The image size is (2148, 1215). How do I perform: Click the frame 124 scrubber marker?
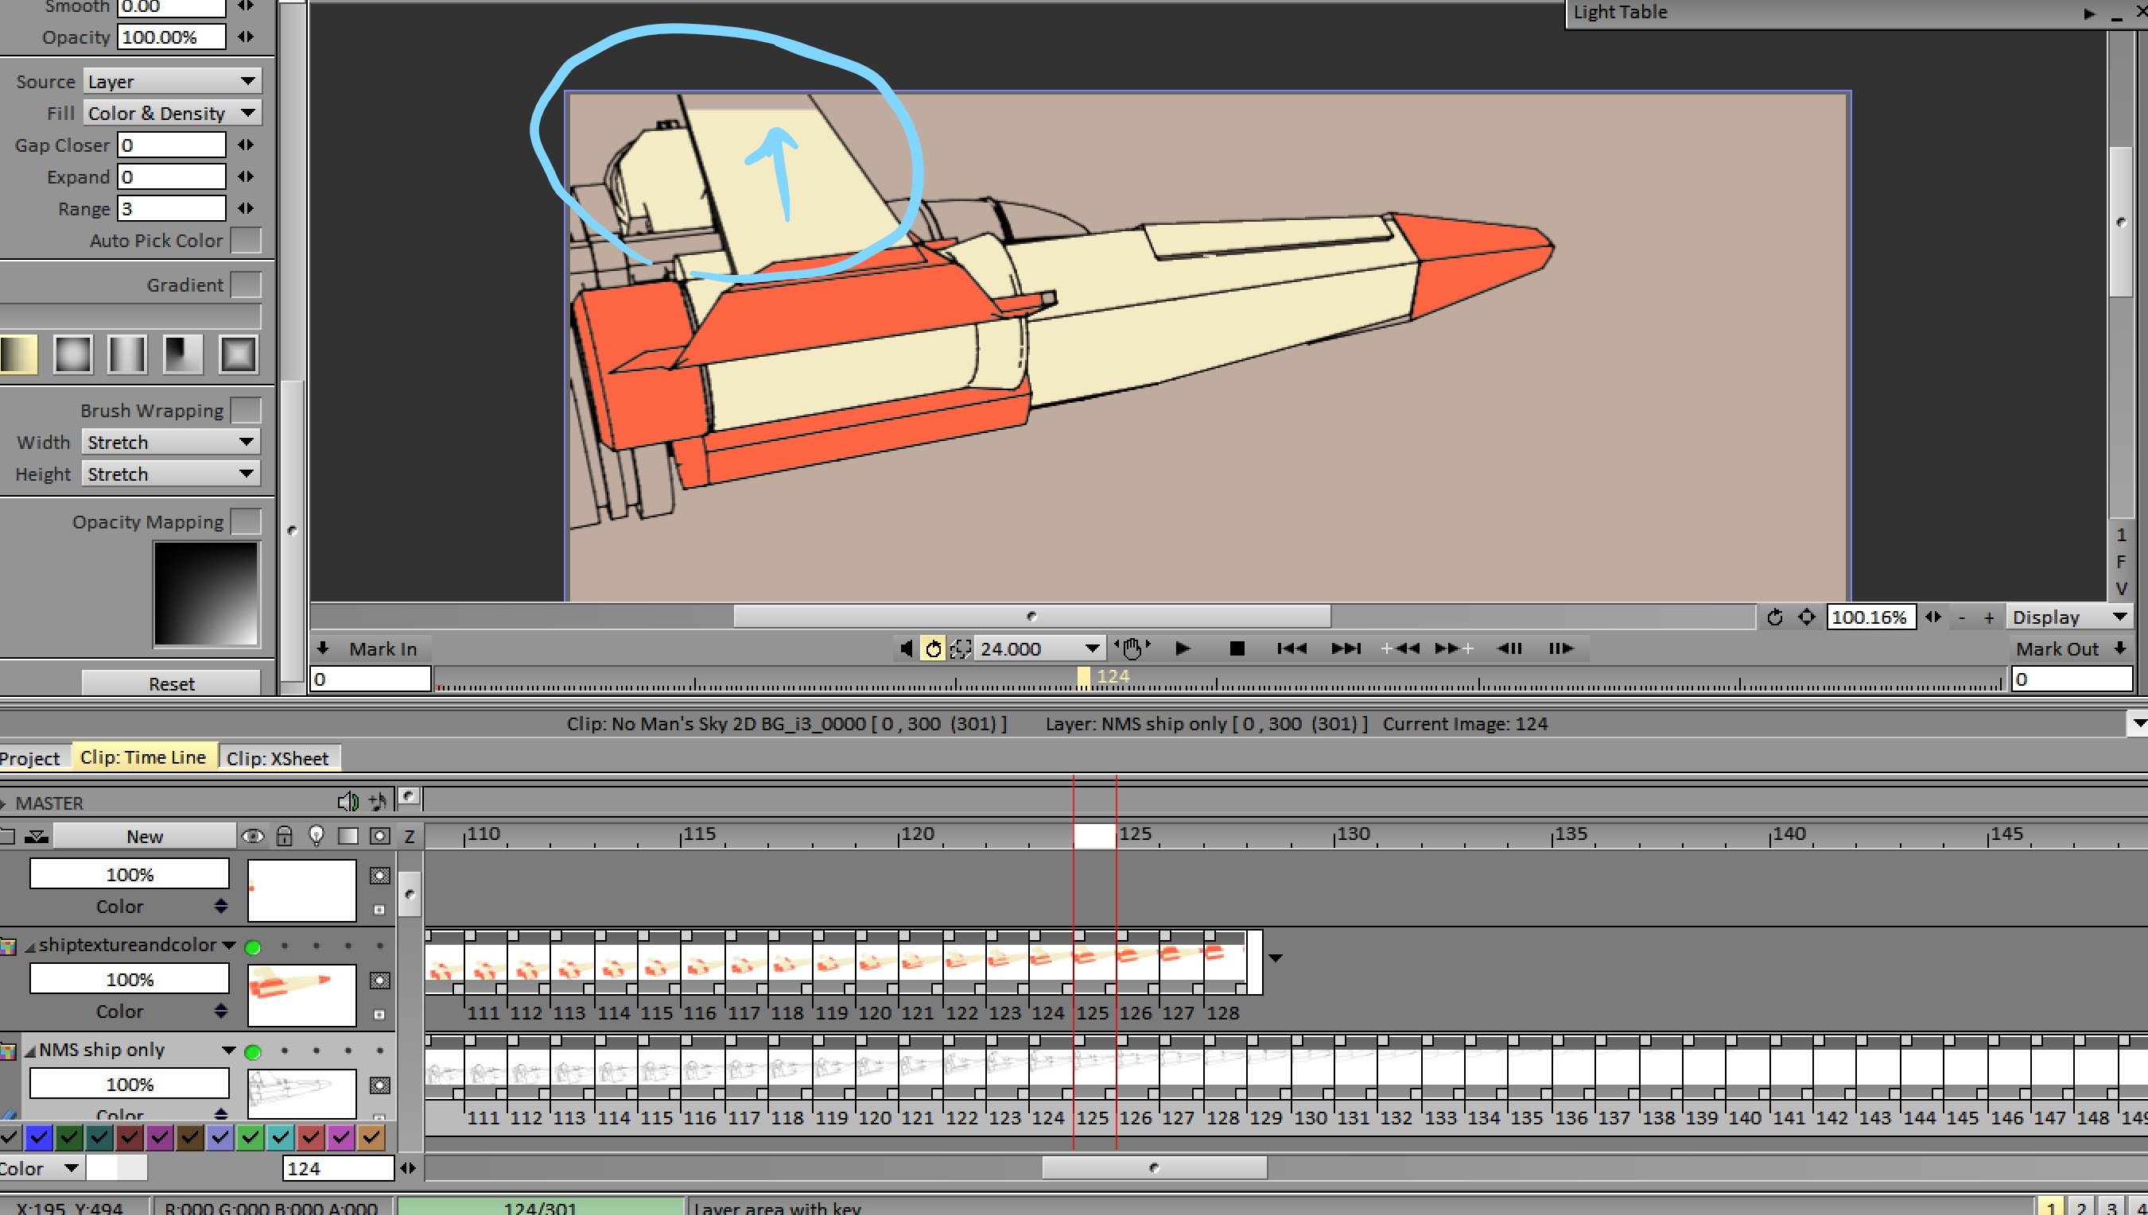[1083, 677]
